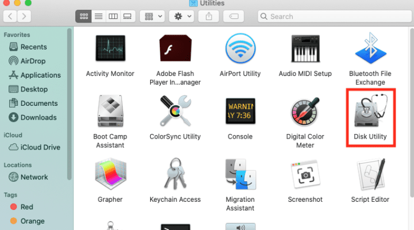Switch to icon view
414x230 pixels.
click(x=84, y=16)
